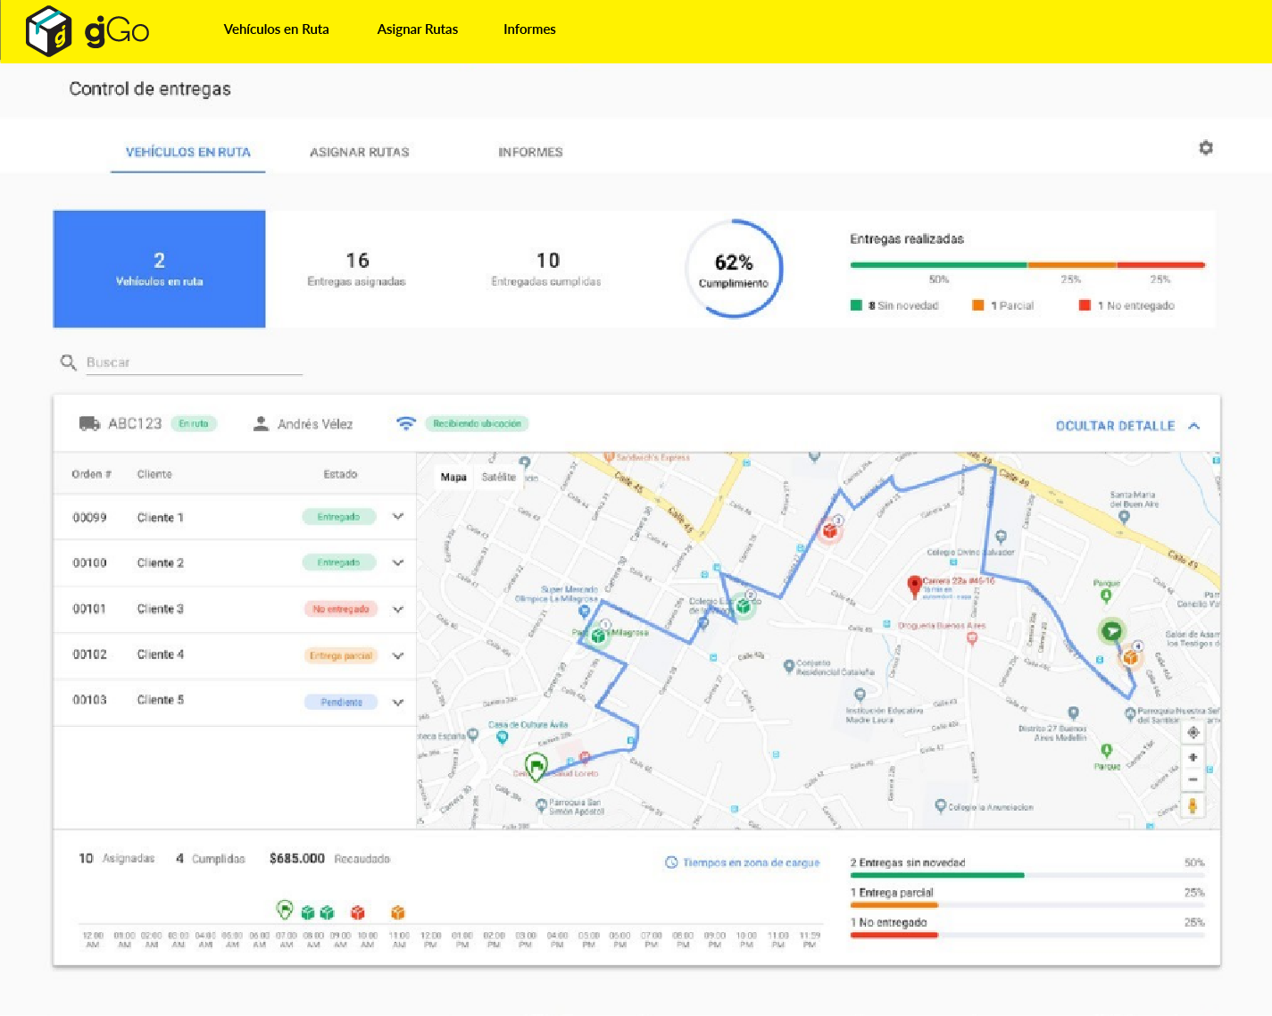Expand order 00103 Cliente 5 row

[398, 702]
